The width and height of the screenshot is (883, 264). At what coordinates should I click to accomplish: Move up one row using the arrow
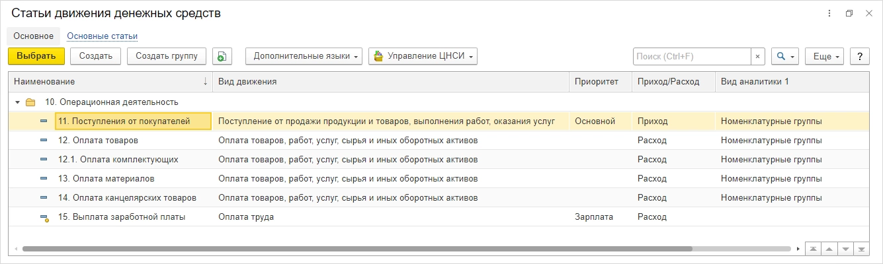(x=828, y=249)
